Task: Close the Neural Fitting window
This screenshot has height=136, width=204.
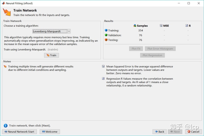Action: [199, 3]
